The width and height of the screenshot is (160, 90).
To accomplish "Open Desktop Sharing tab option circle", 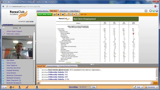I will [x=48, y=11].
